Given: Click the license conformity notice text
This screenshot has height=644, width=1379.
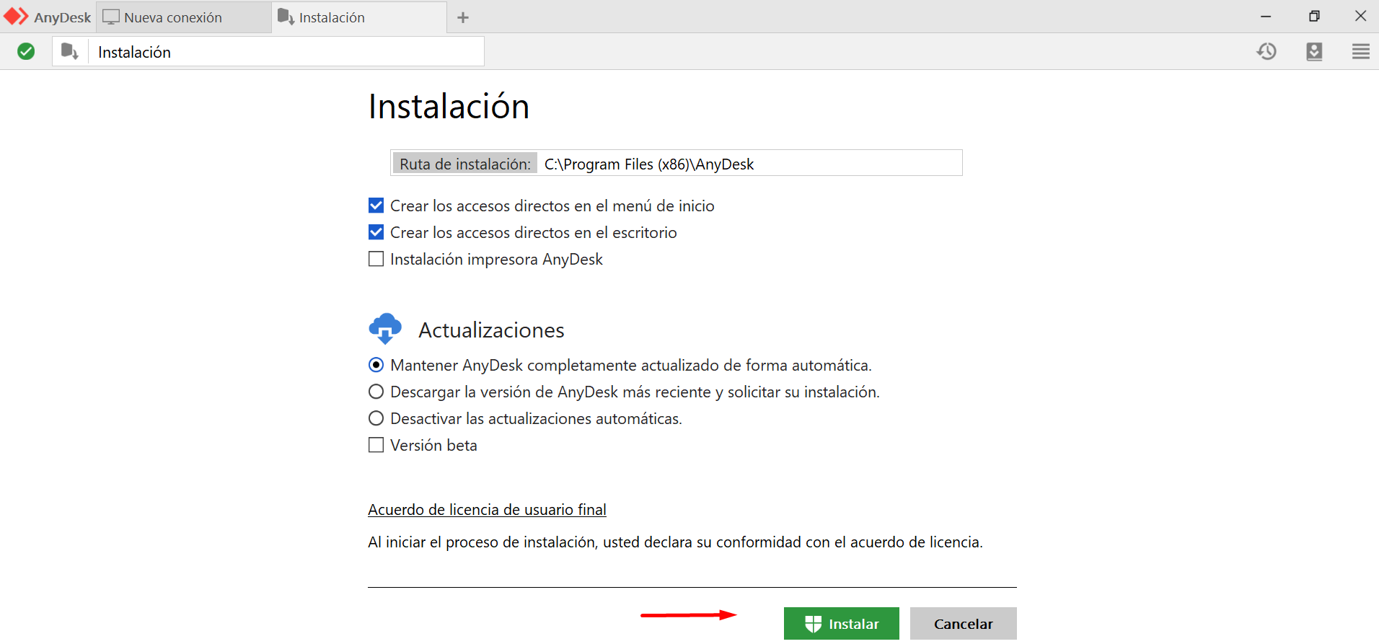Looking at the screenshot, I should 675,542.
